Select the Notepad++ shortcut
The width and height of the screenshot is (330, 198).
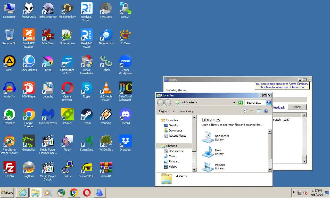(x=67, y=37)
